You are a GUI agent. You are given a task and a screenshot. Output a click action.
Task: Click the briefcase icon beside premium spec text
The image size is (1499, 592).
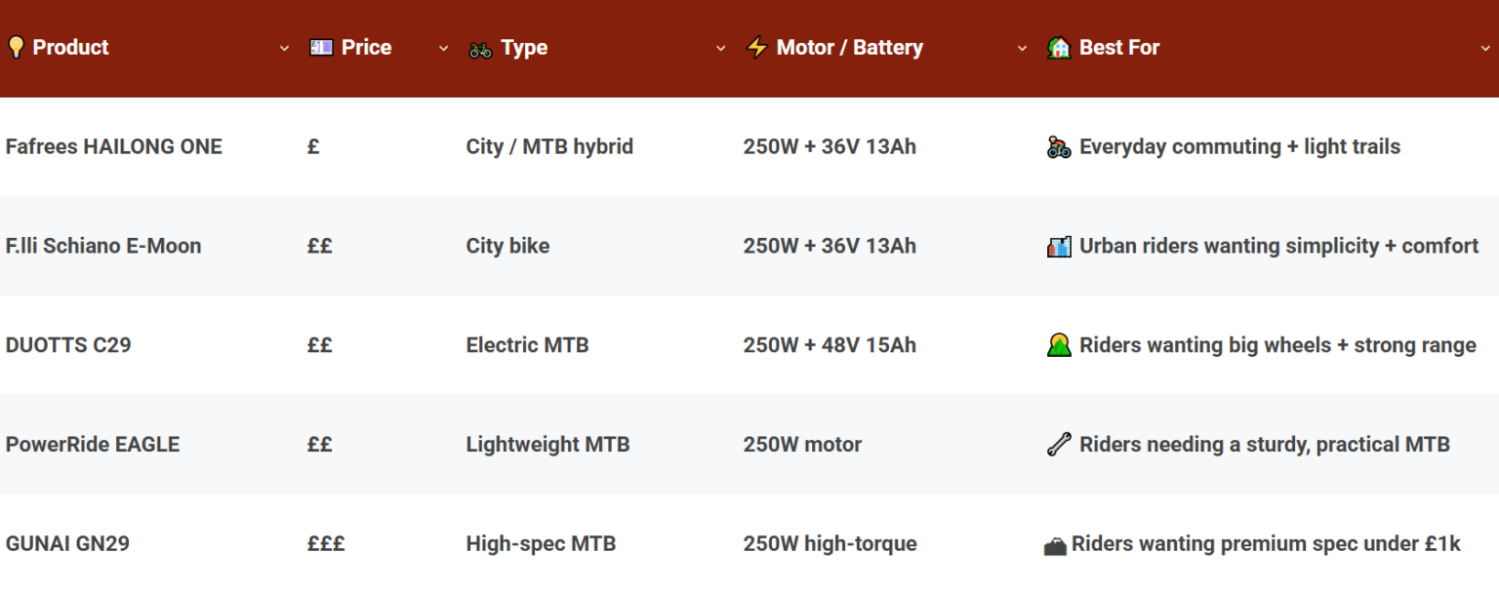(x=1055, y=545)
